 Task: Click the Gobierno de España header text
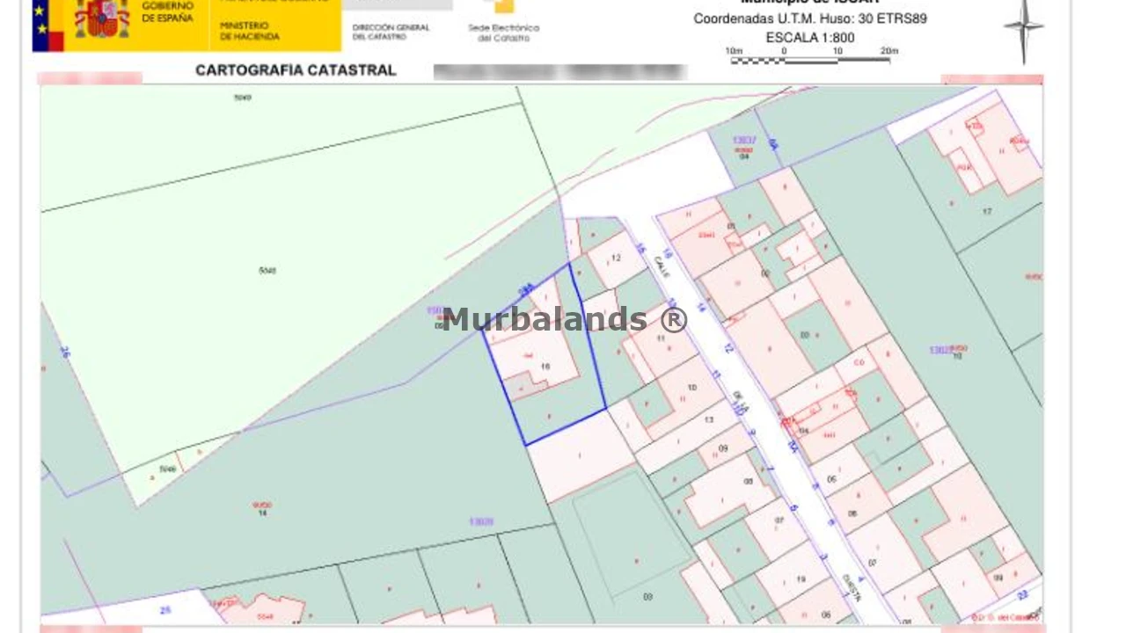tap(167, 12)
